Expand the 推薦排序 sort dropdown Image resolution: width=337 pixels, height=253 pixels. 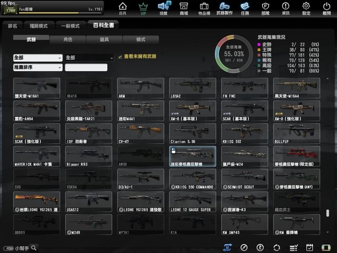point(38,67)
